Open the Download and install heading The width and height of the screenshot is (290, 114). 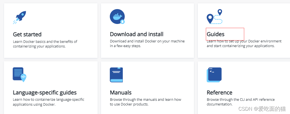tap(137, 34)
